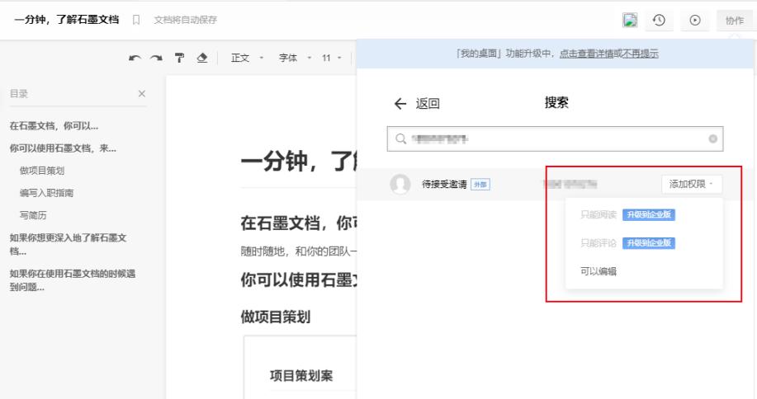Clear formatting with the eraser icon

(x=202, y=59)
